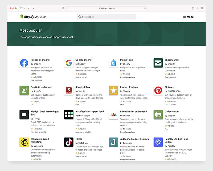
Task: Open the Shopify Email envelope icon
Action: click(x=158, y=63)
